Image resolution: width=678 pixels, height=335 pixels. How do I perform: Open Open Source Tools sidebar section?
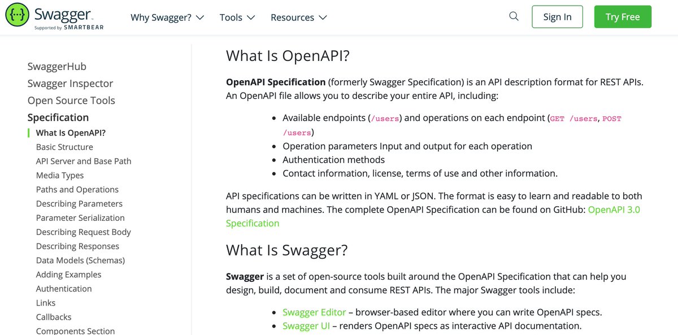click(x=71, y=101)
